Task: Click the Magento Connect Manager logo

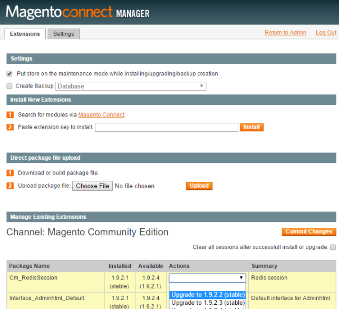Action: pos(78,12)
